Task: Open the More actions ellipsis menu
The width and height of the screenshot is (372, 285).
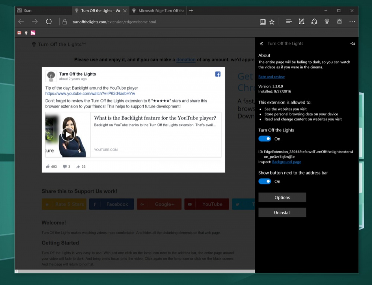Action: [352, 22]
